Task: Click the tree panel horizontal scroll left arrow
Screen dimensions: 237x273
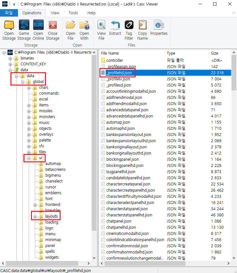Action: [3, 264]
